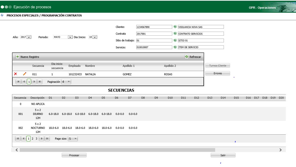The height and width of the screenshot is (167, 296).
Task: Open the lookup icon for Sitio de trabajo
Action: [x=175, y=40]
